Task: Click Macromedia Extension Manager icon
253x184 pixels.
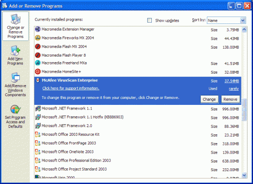Action: tap(38, 29)
